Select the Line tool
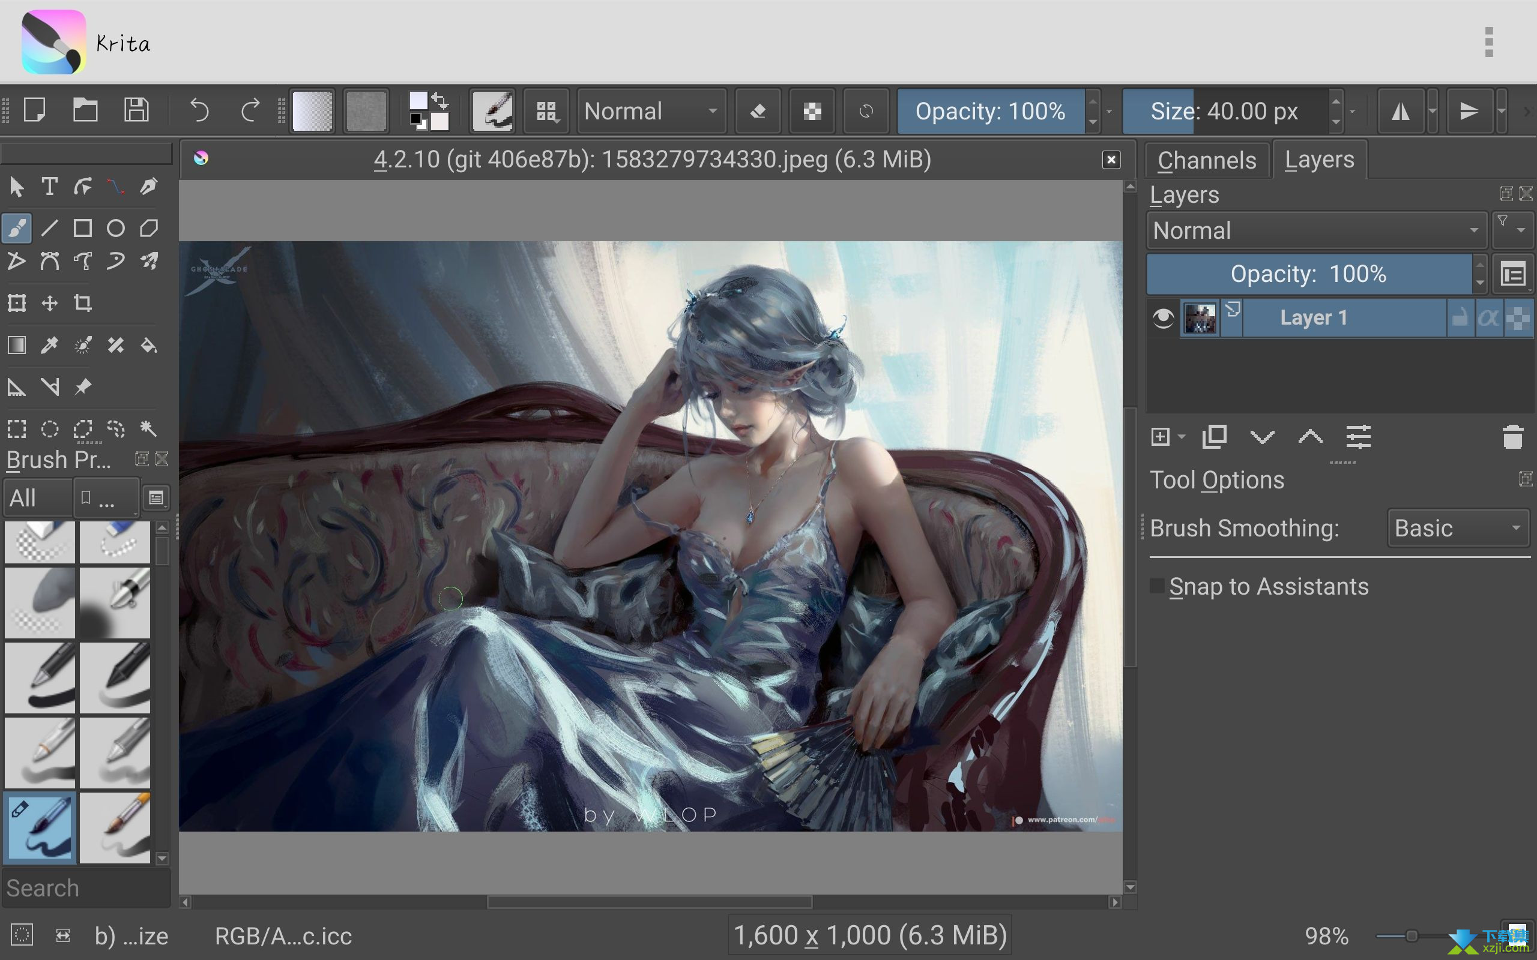Screen dimensions: 1537x960 [50, 228]
